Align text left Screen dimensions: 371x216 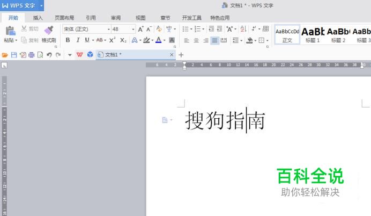[187, 40]
